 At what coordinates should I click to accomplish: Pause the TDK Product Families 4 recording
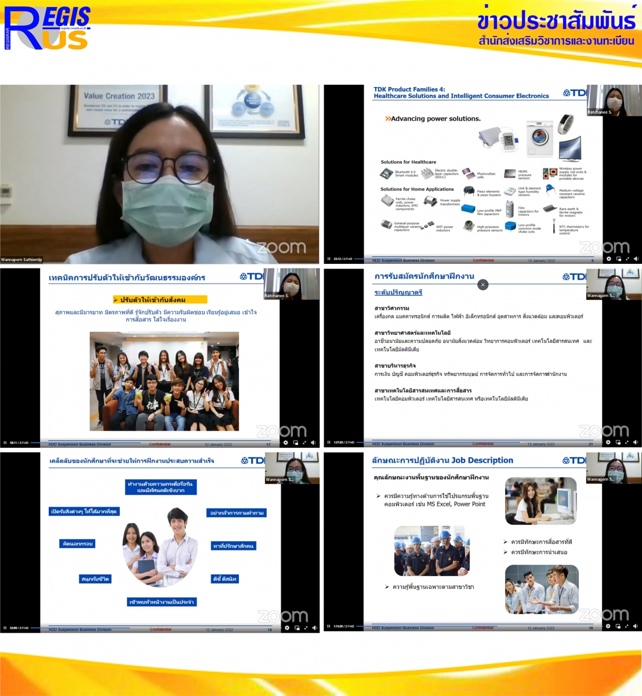[x=329, y=259]
